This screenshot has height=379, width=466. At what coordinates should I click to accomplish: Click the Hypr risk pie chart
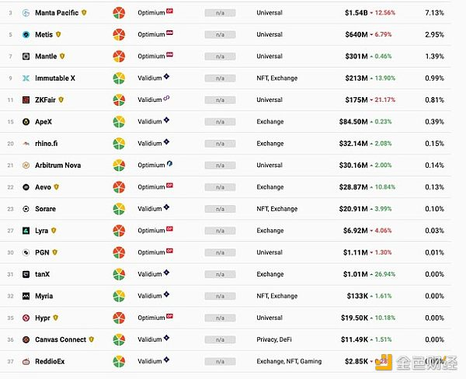coord(119,318)
